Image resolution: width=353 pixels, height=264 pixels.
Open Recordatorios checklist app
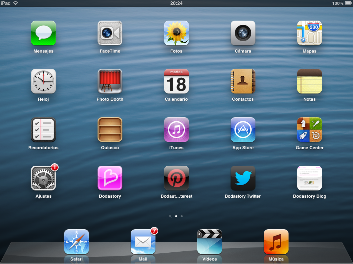tap(43, 130)
